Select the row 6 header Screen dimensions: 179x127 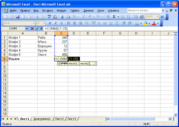tap(5, 59)
